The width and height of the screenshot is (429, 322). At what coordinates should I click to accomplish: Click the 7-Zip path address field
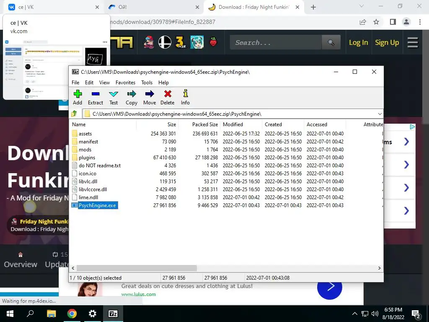point(233,114)
